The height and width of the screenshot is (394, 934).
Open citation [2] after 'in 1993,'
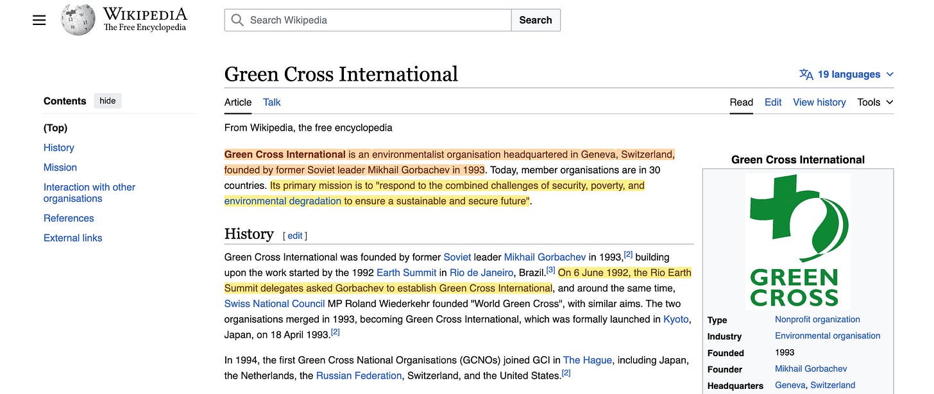pyautogui.click(x=629, y=254)
